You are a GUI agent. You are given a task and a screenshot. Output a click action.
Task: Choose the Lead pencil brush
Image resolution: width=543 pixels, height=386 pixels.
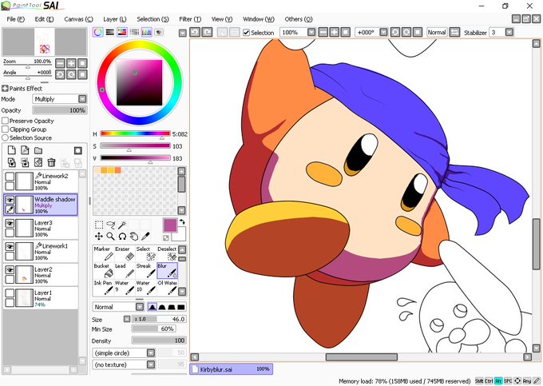pos(125,271)
